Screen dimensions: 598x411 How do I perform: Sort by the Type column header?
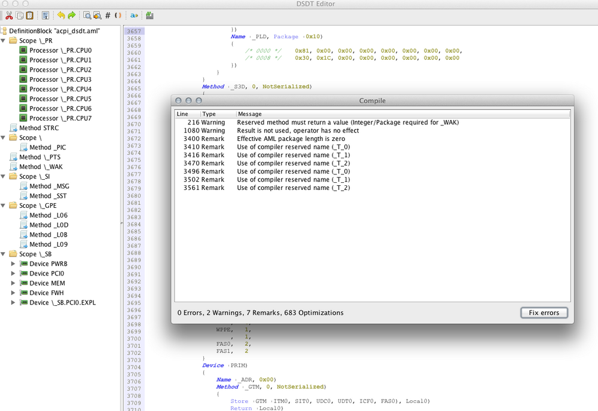(209, 114)
